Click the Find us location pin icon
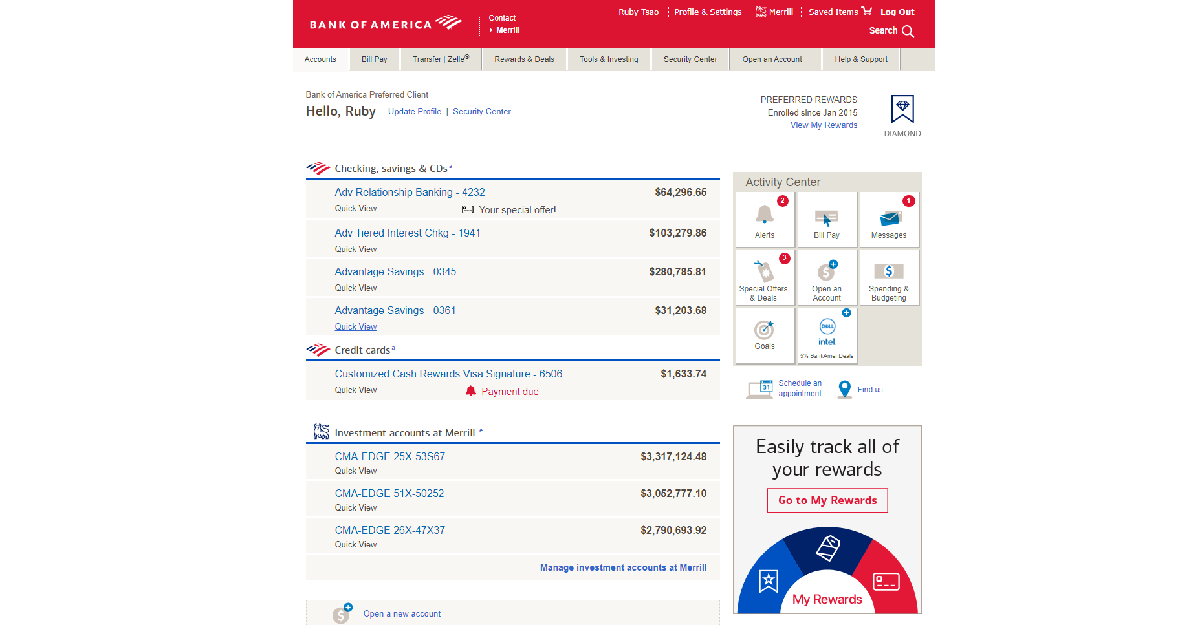This screenshot has width=1202, height=625. point(844,390)
